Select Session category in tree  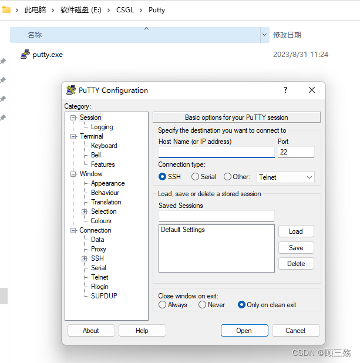pos(90,117)
